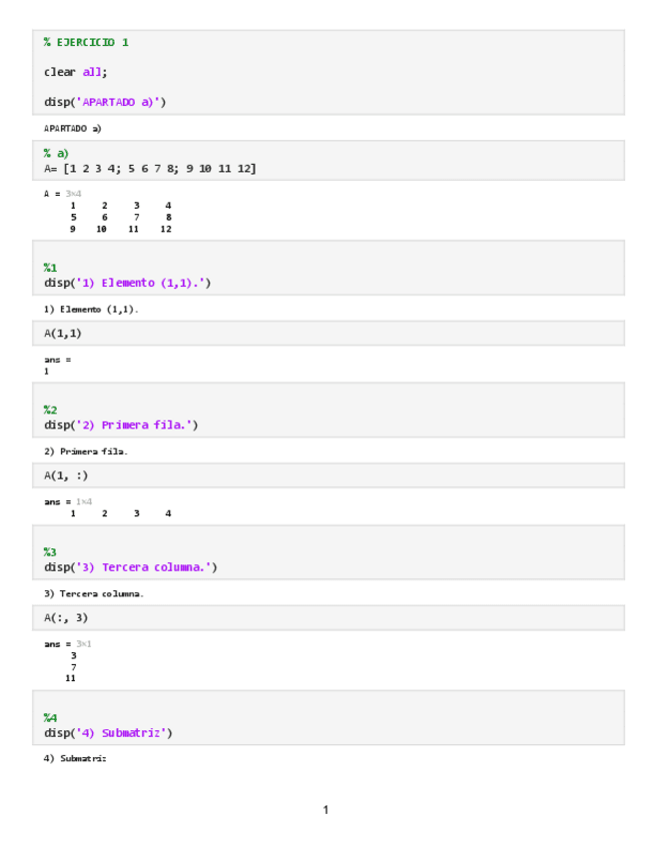Viewport: 654px width, 847px height.
Task: Click the A(1, :) code cell
Action: pyautogui.click(x=65, y=475)
